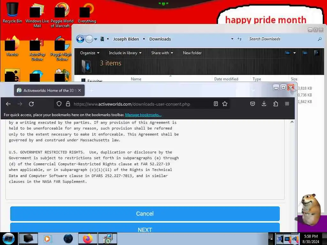
Task: Open the Recycle Bin desktop icon
Action: point(12,12)
